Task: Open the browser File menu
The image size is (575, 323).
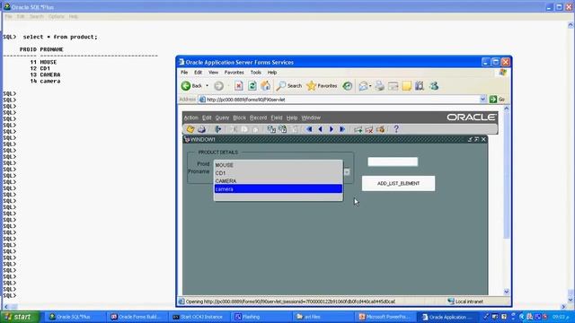Action: (x=184, y=73)
